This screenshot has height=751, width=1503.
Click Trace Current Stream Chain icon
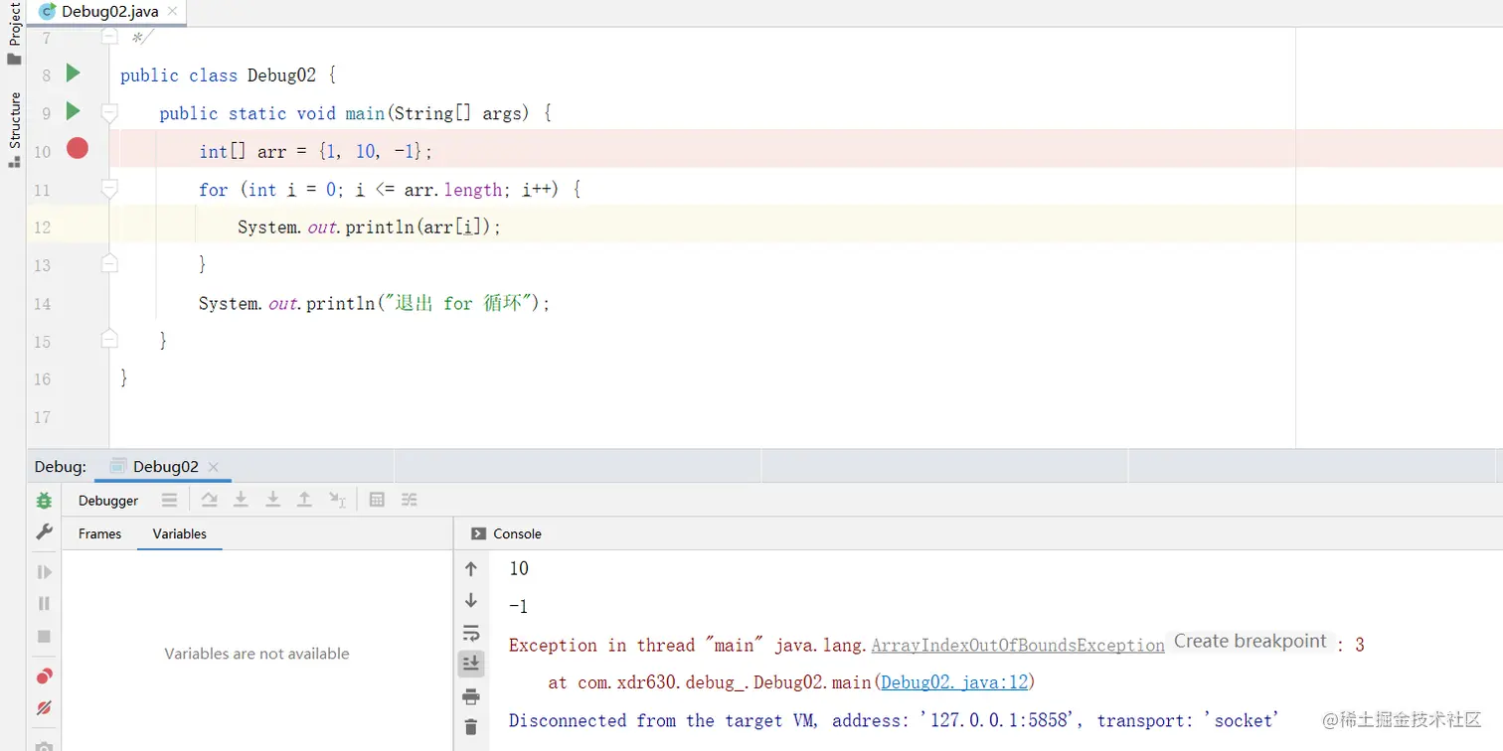[x=410, y=500]
